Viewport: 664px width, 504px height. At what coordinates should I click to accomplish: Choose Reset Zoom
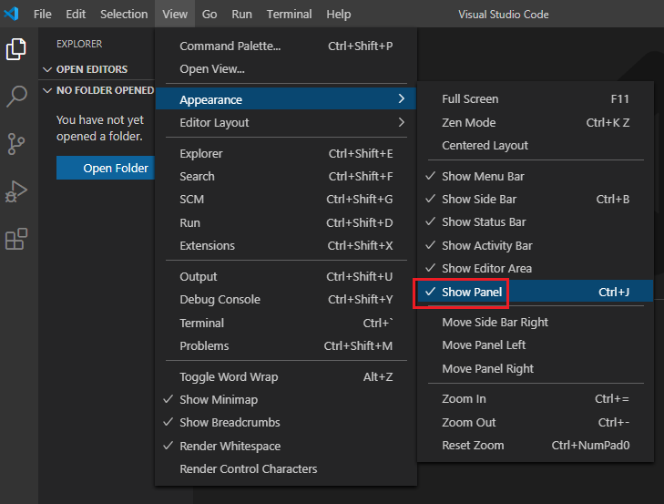[x=536, y=446]
